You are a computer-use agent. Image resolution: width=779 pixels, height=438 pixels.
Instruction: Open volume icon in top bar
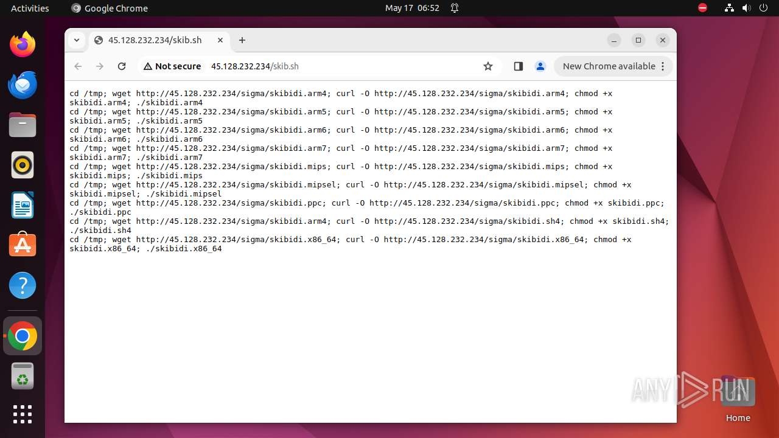click(746, 8)
